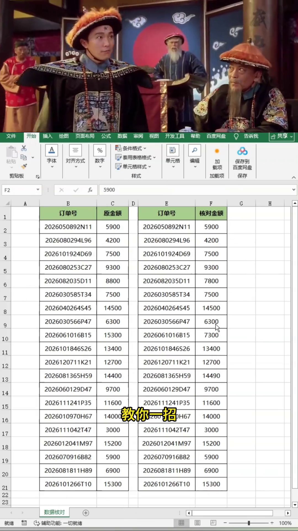Select cell F6 with value 7800
Image resolution: width=298 pixels, height=531 pixels.
(211, 281)
